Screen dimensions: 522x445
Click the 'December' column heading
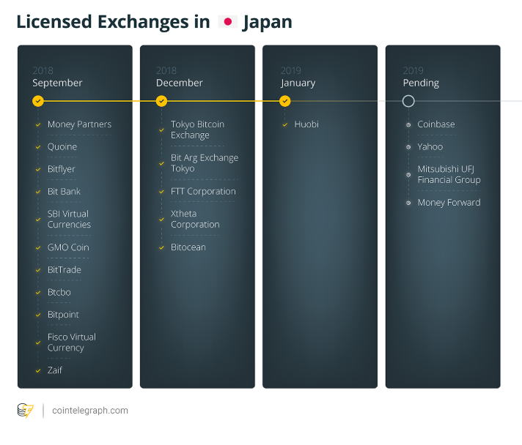[x=179, y=83]
